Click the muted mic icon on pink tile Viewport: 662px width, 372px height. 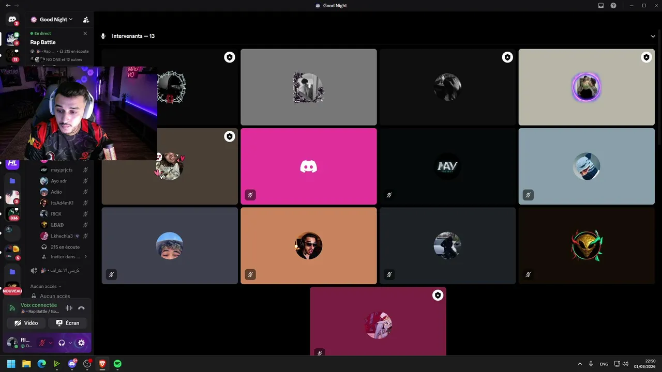click(250, 195)
